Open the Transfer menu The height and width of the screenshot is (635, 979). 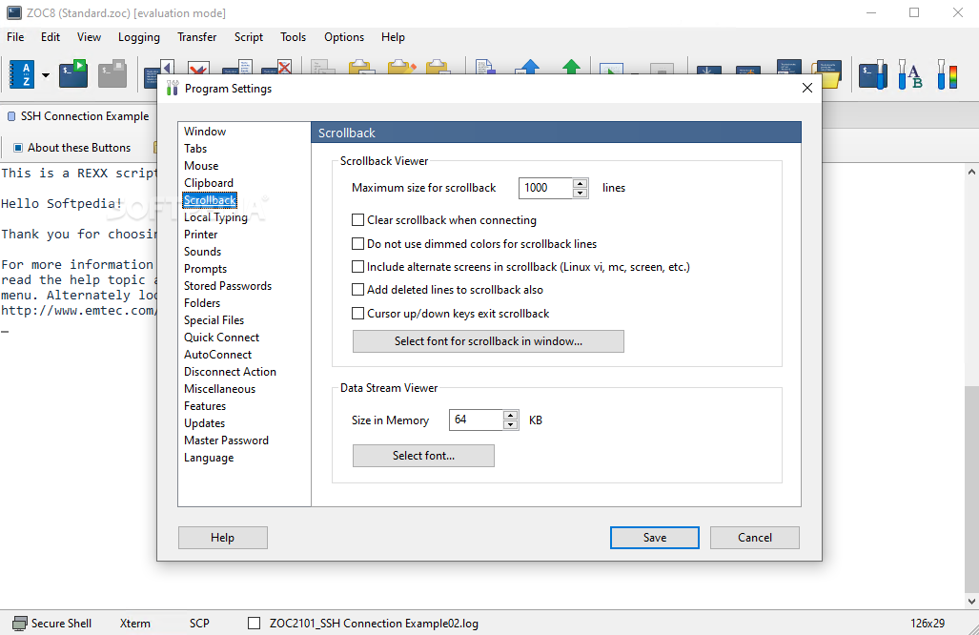[196, 37]
